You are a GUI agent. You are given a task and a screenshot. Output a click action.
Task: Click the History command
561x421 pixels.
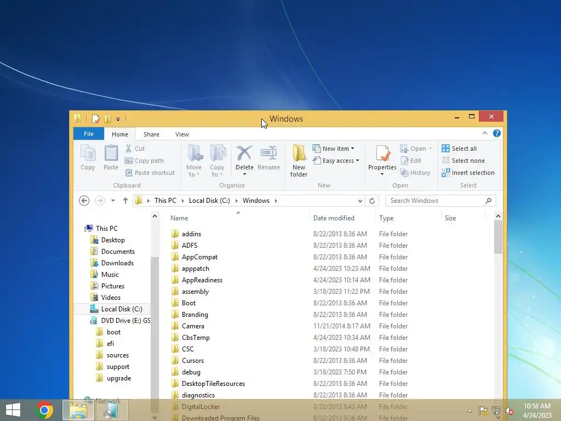point(415,173)
